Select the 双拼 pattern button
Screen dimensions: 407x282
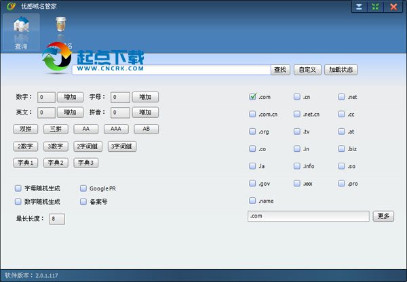pos(26,129)
